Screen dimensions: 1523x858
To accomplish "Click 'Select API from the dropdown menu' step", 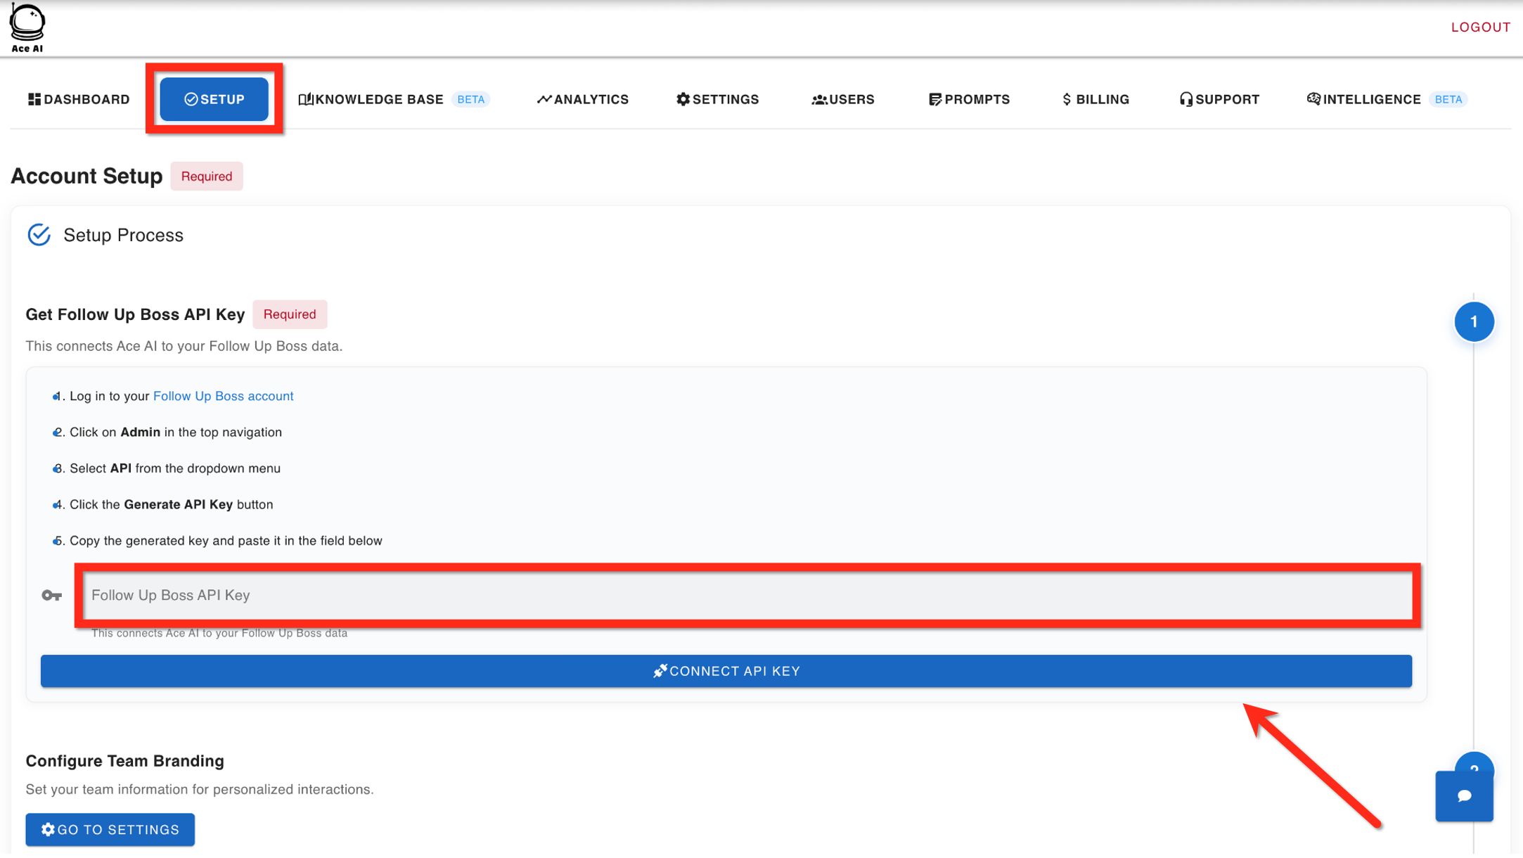I will (x=174, y=468).
